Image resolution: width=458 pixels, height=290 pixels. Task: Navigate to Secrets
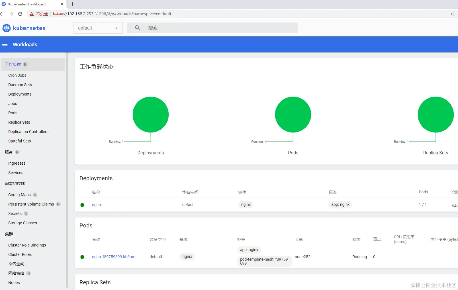(15, 214)
